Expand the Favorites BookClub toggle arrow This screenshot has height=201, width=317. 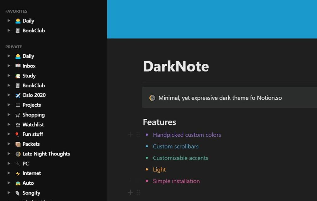coord(9,30)
